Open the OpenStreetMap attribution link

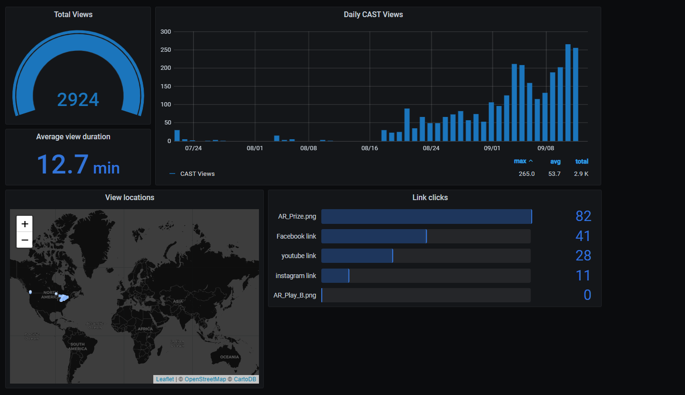(x=205, y=379)
